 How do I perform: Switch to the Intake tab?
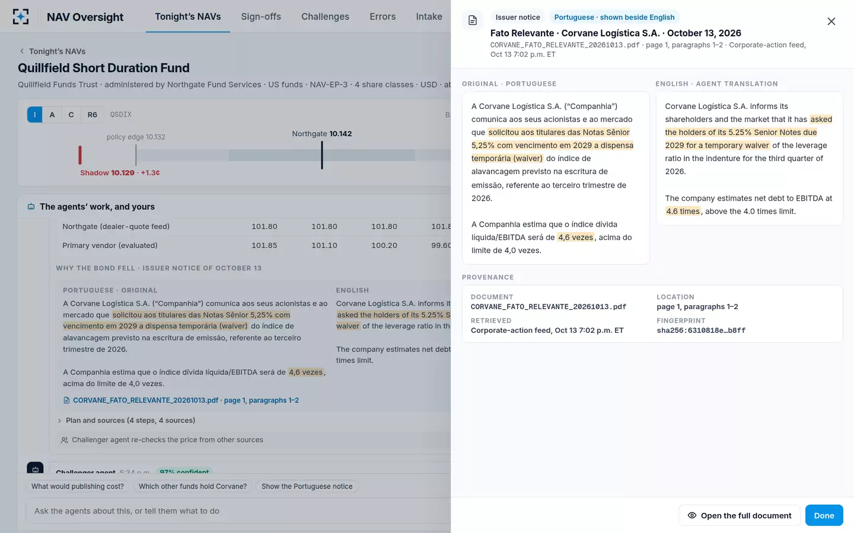tap(429, 17)
